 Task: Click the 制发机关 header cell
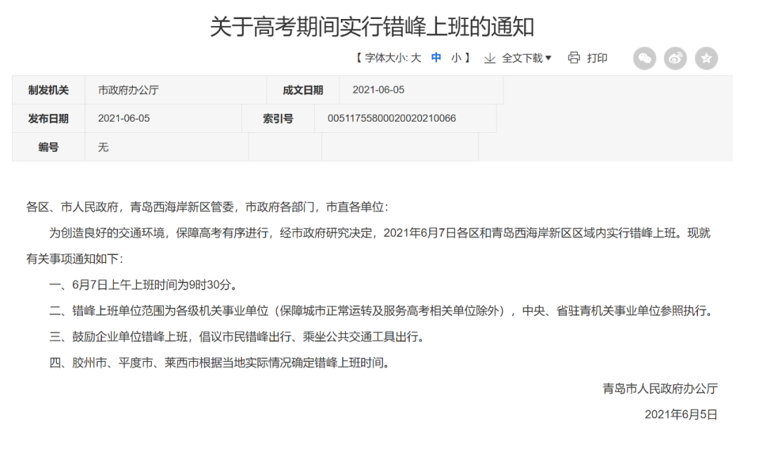(x=48, y=90)
